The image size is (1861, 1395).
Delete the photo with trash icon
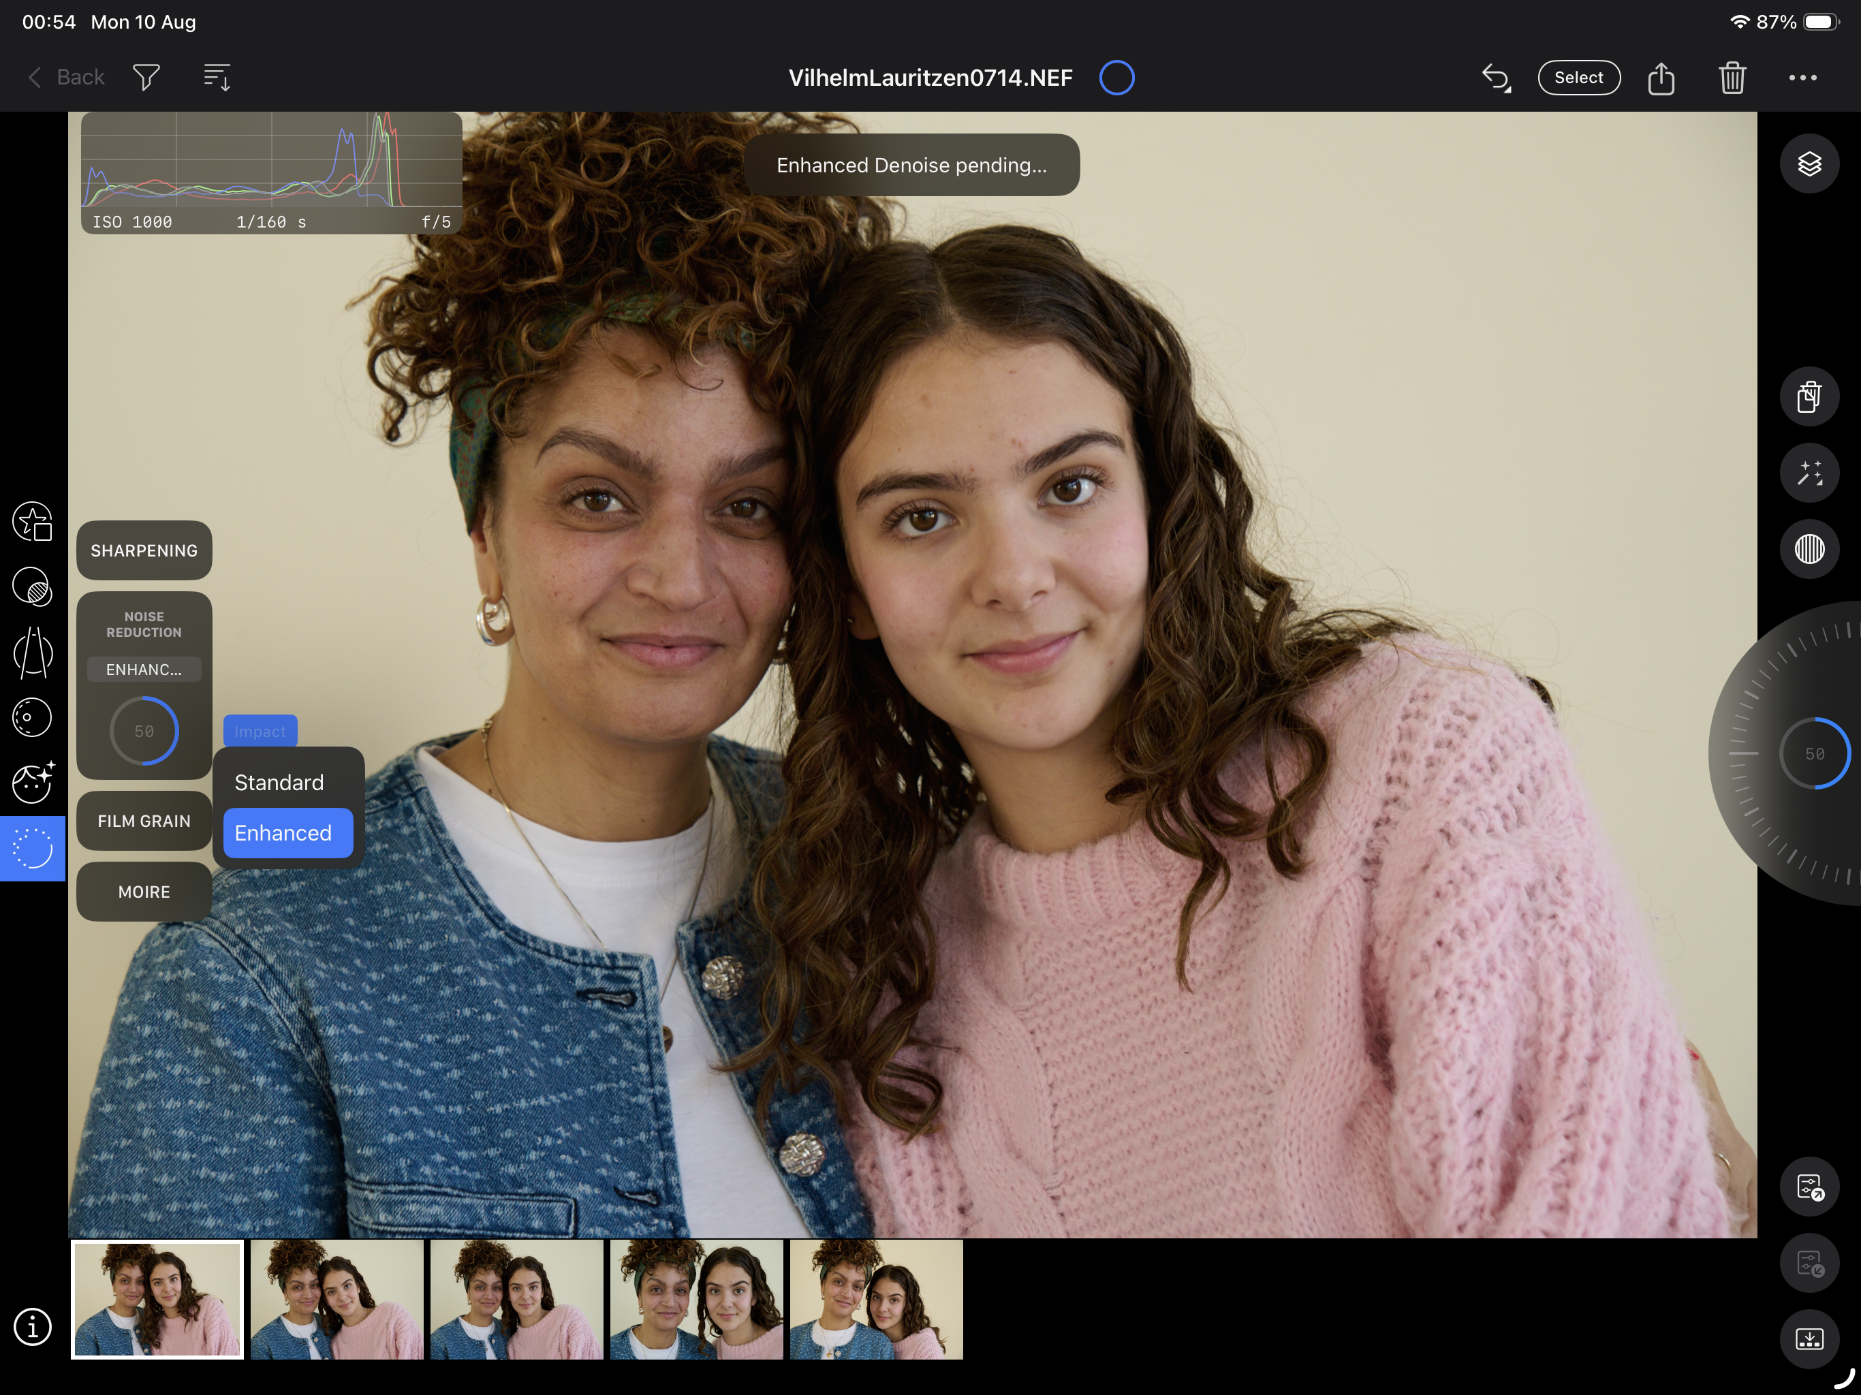(x=1732, y=78)
